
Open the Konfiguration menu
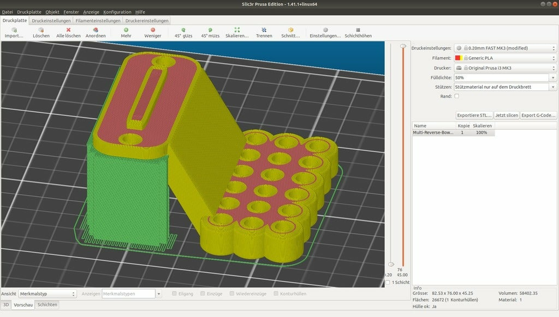tap(117, 12)
